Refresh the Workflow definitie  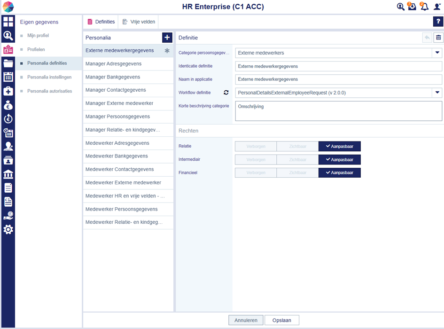[x=226, y=93]
